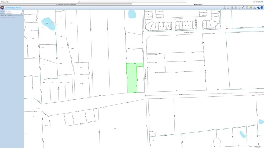Click the browser back button
This screenshot has width=264, height=148.
[x=6, y=2]
